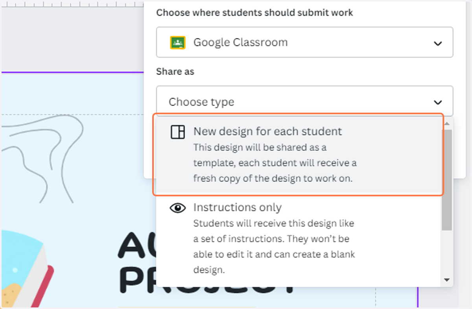The height and width of the screenshot is (309, 472).
Task: Click the scrollbar down arrow in type list
Action: pos(446,280)
